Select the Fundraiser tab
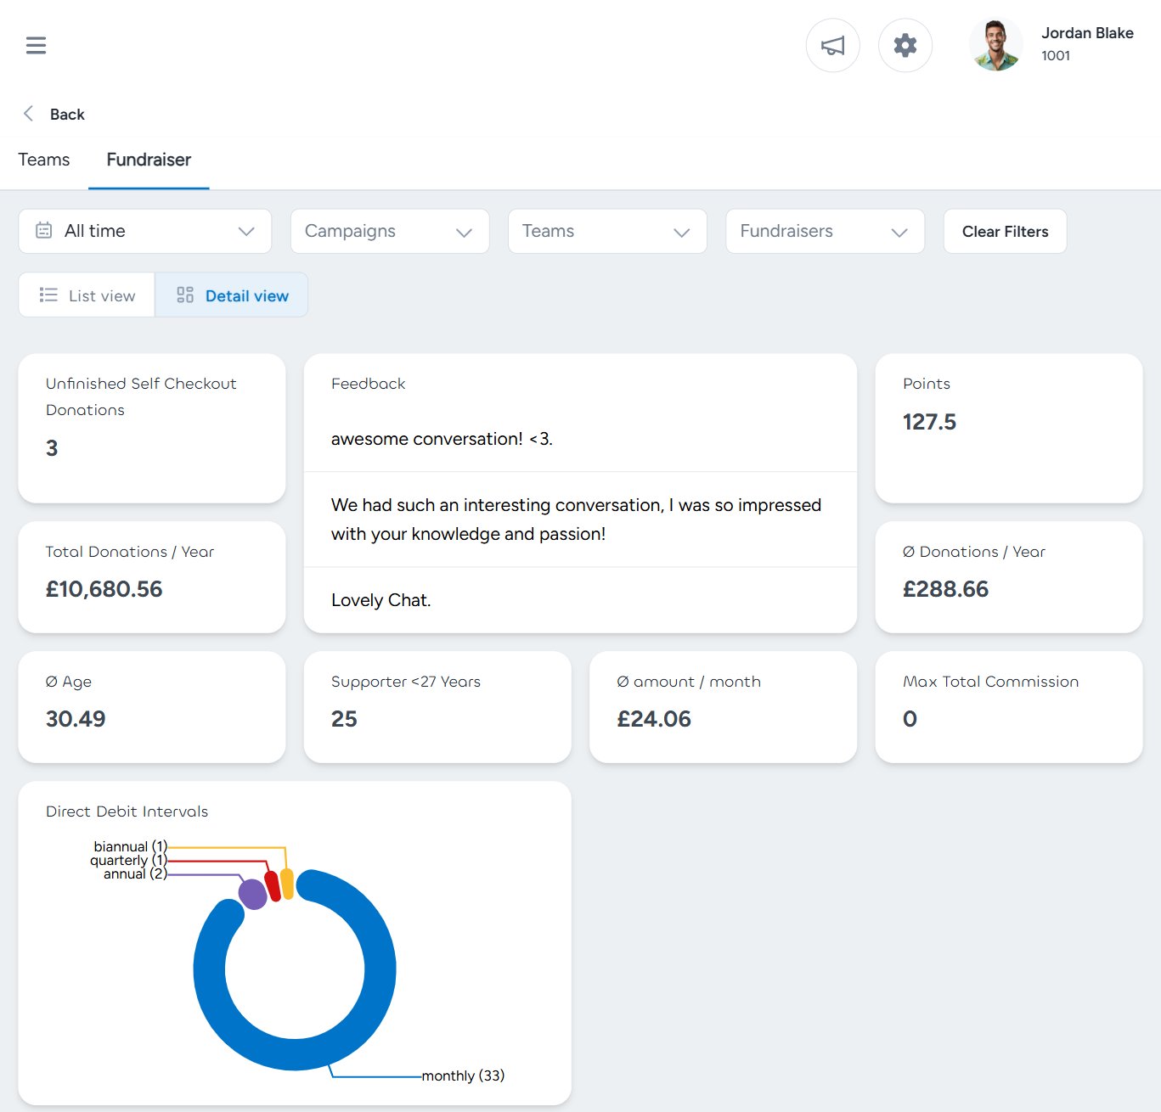The height and width of the screenshot is (1112, 1161). pos(149,160)
